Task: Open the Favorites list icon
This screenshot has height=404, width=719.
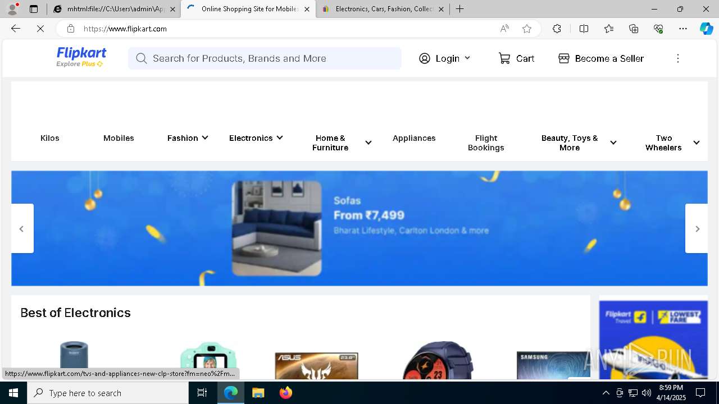Action: 609,29
